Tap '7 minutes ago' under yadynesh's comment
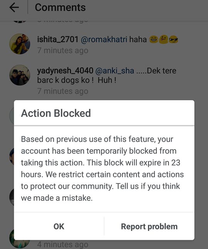The height and width of the screenshot is (249, 208). tap(63, 91)
